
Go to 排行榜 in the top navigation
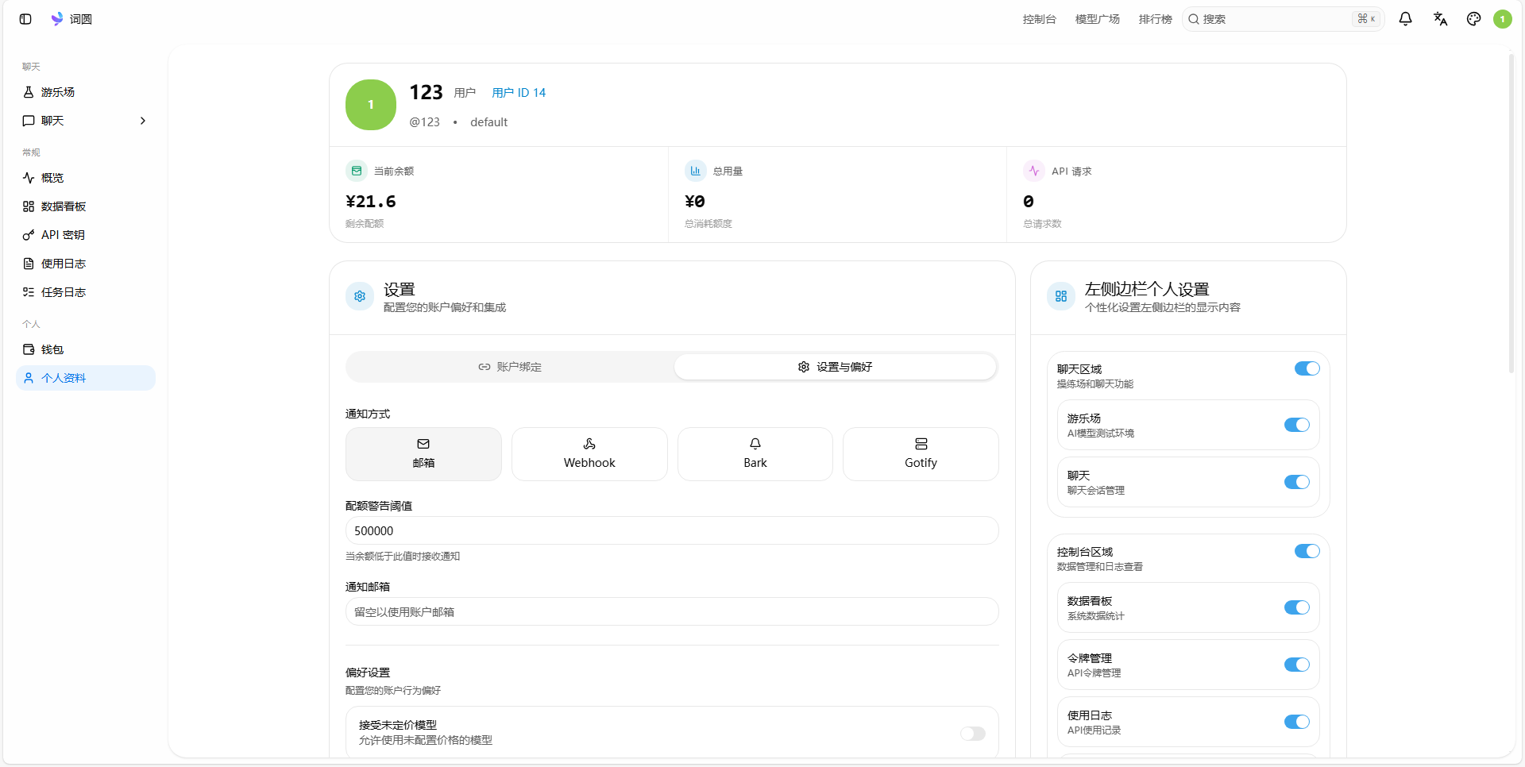(x=1155, y=19)
